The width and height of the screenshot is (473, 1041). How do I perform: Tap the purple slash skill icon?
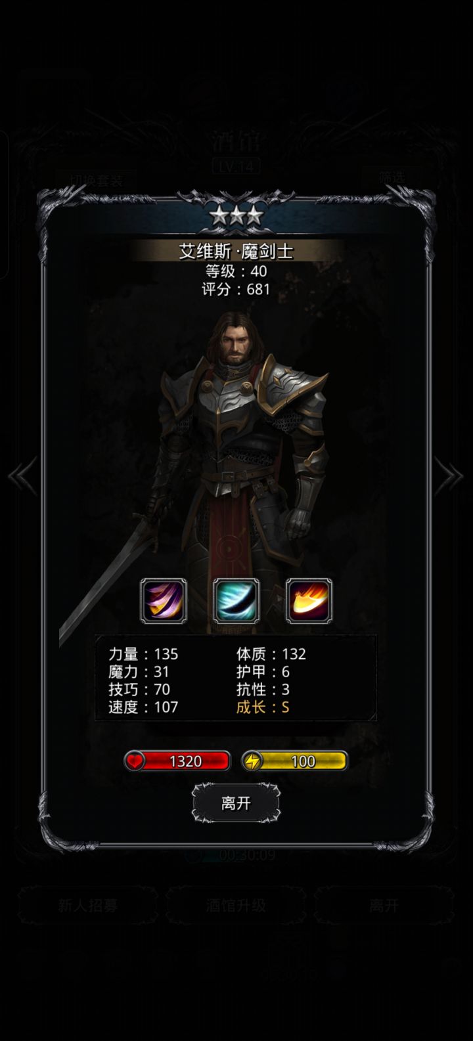[164, 600]
